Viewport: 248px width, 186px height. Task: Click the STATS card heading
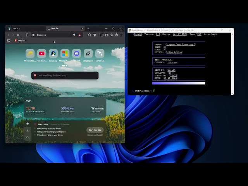(29, 101)
